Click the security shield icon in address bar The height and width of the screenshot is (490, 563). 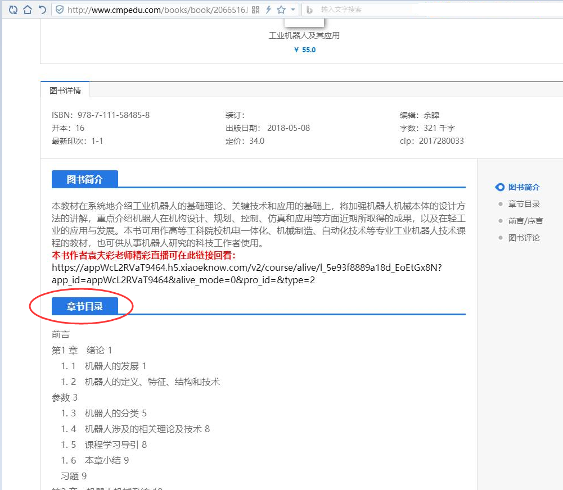60,10
